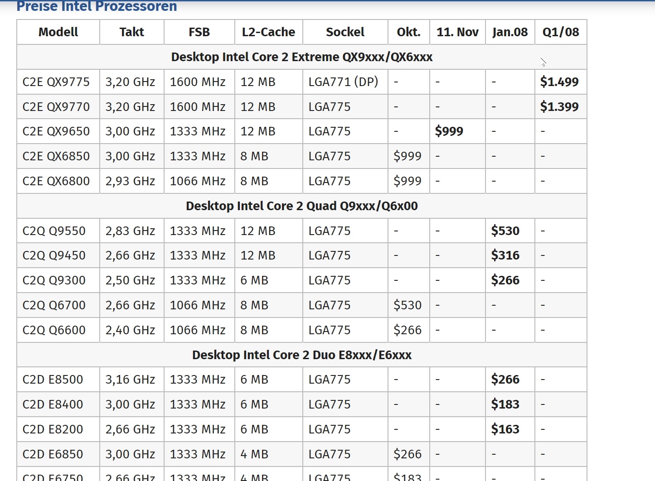Viewport: 655px width, 481px height.
Task: Click the $183 price in E8400 row
Action: [x=505, y=404]
